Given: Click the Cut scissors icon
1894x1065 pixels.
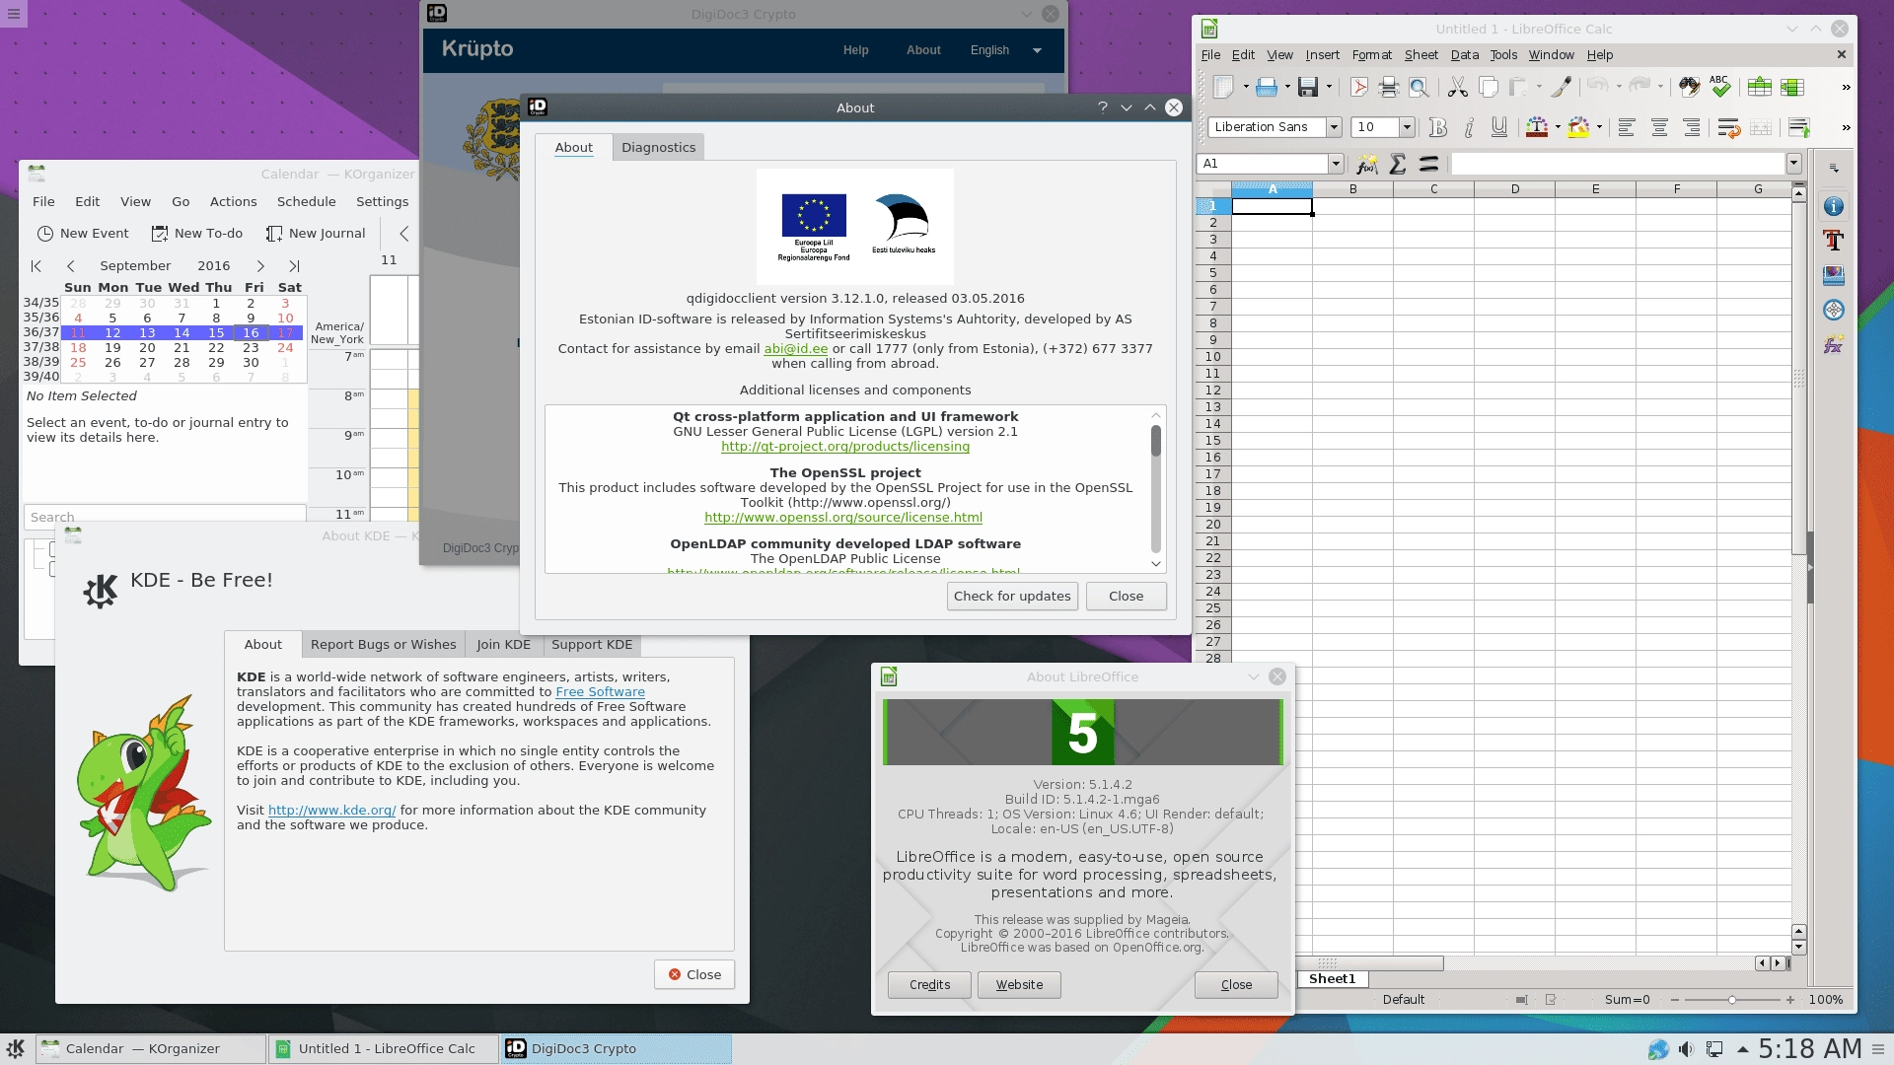Looking at the screenshot, I should [1458, 87].
